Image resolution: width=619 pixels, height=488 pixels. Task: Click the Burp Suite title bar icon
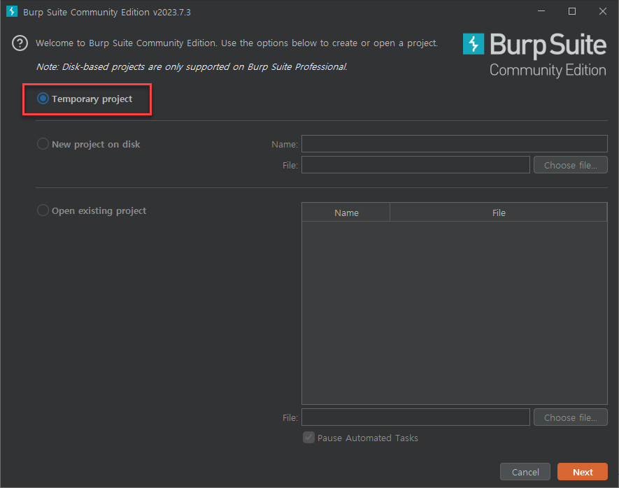[x=12, y=11]
